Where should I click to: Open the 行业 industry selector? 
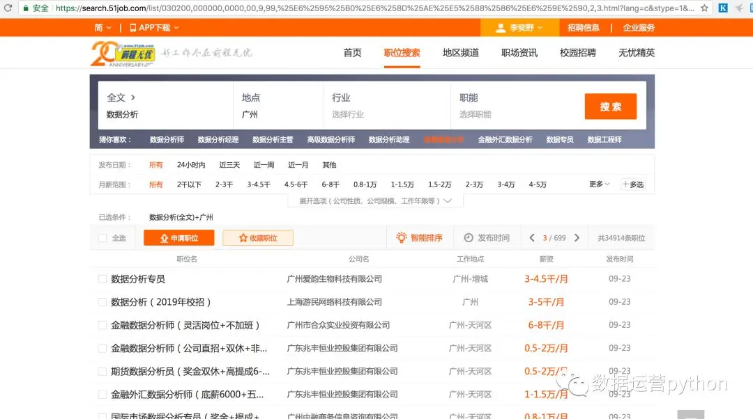click(387, 106)
